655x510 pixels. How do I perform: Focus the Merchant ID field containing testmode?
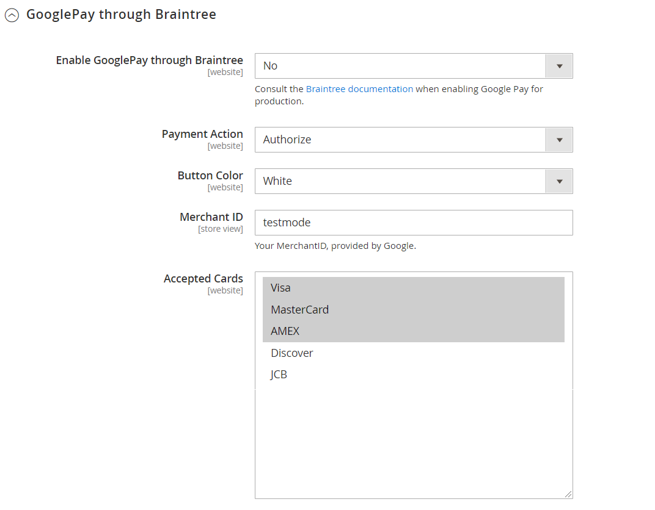tap(414, 223)
